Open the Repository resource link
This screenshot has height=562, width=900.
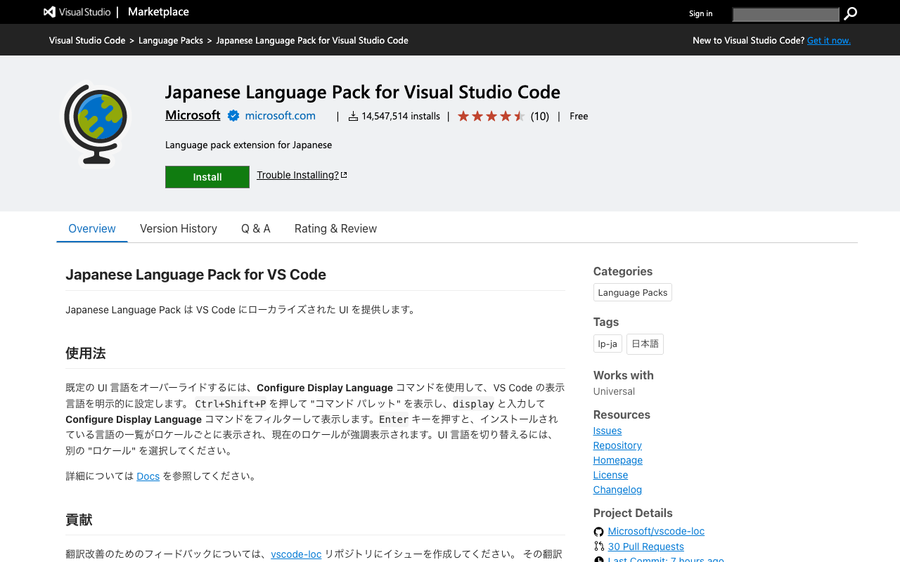[617, 445]
